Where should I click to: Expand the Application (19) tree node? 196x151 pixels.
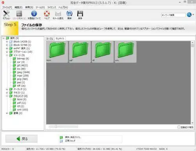7,52
